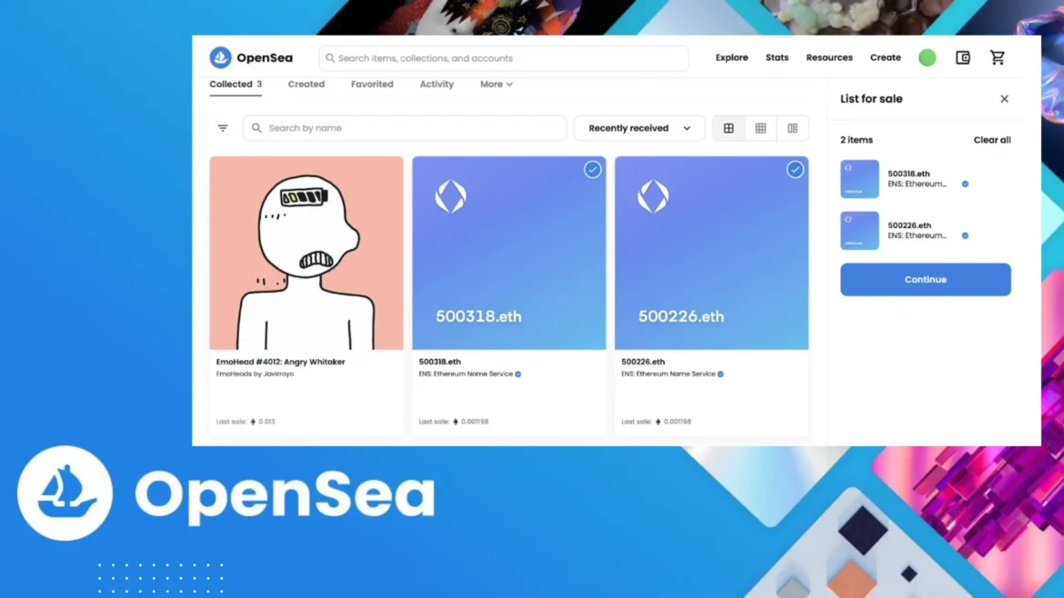Click the search magnifier in top bar

point(330,58)
